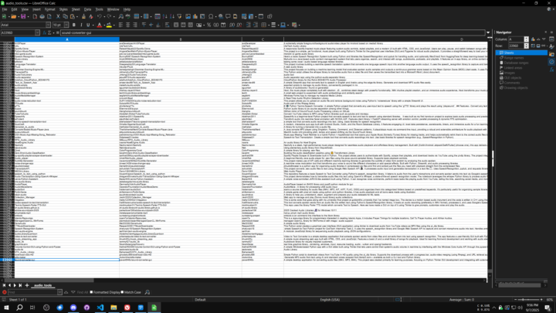This screenshot has height=313, width=556.
Task: Click the zoom slider in status bar
Action: [x=528, y=300]
